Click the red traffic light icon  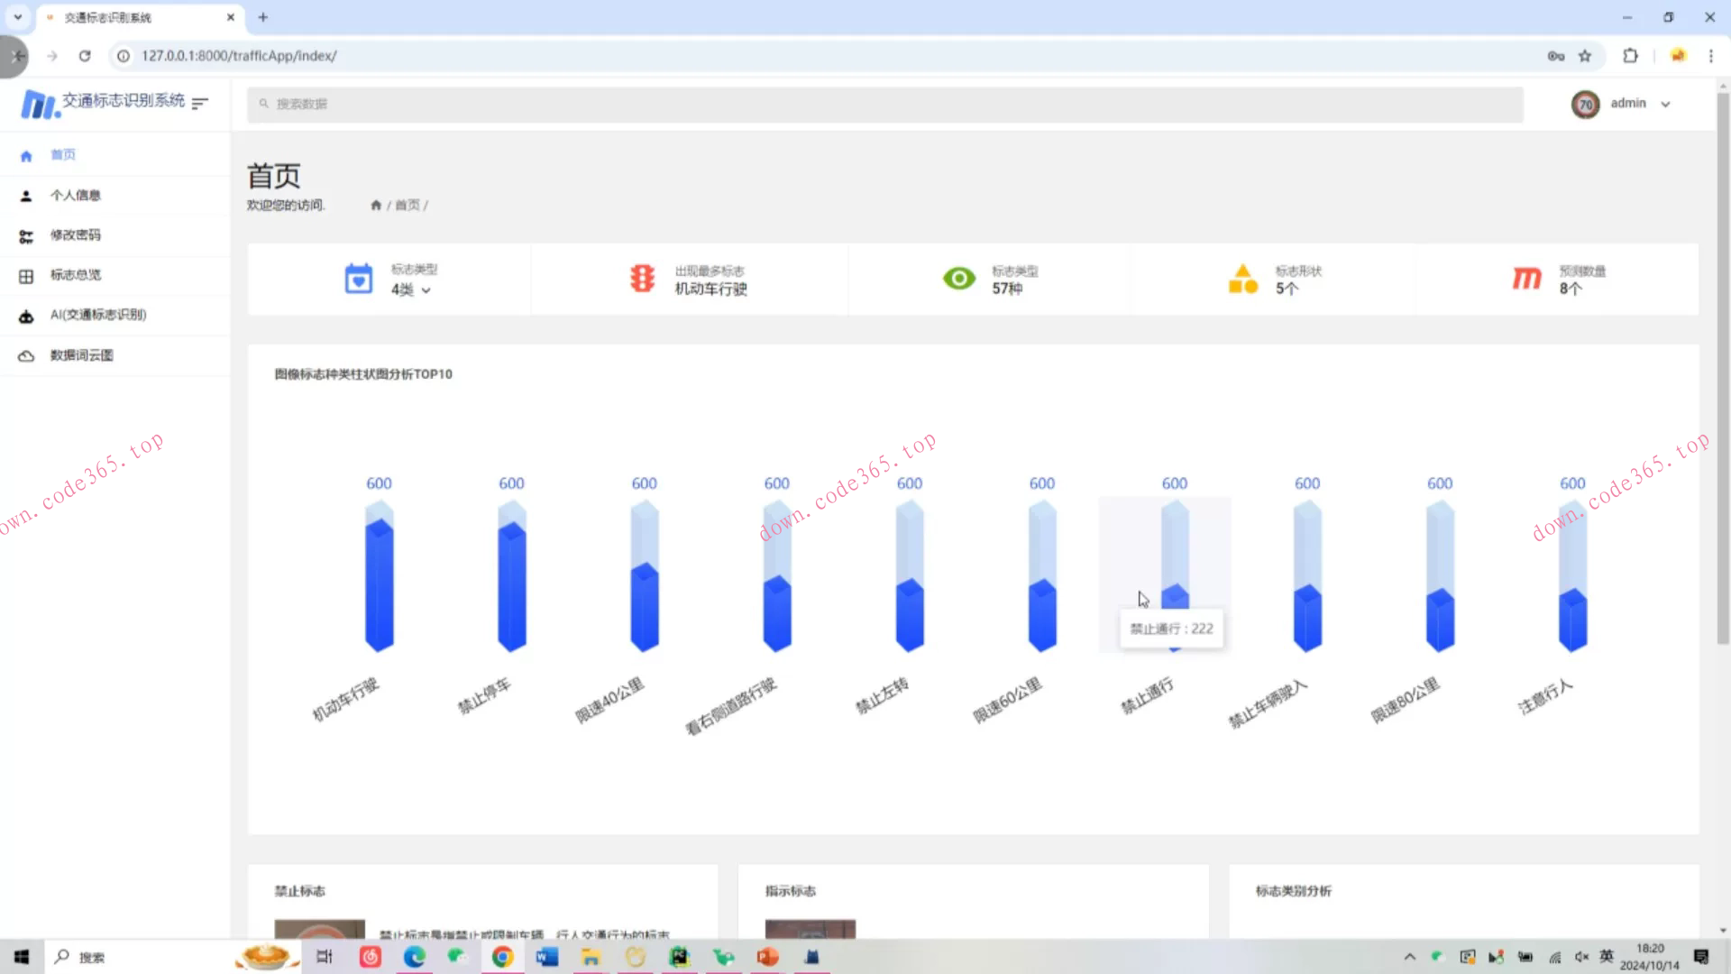coord(642,279)
